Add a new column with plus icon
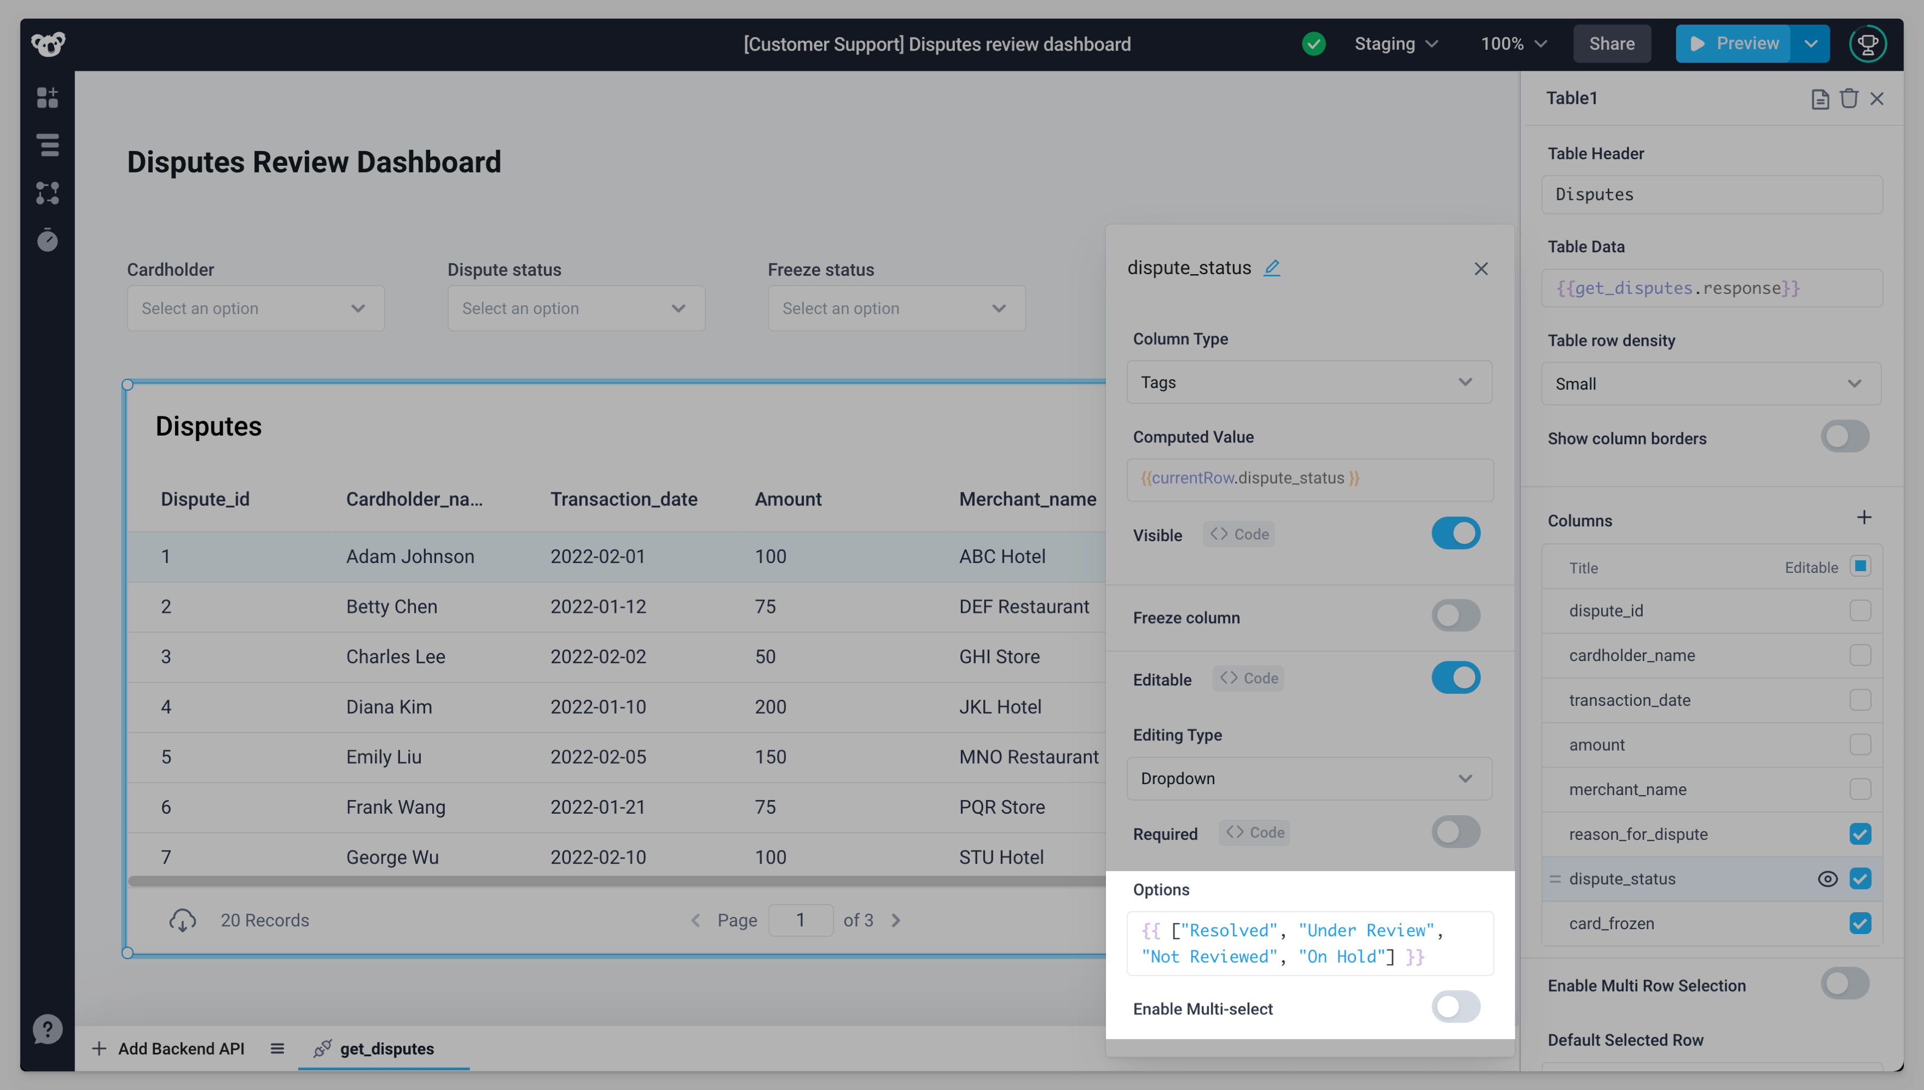This screenshot has height=1090, width=1924. pos(1864,518)
